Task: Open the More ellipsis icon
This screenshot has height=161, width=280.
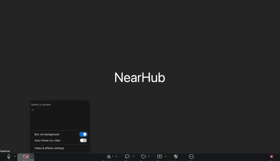Action: point(191,157)
